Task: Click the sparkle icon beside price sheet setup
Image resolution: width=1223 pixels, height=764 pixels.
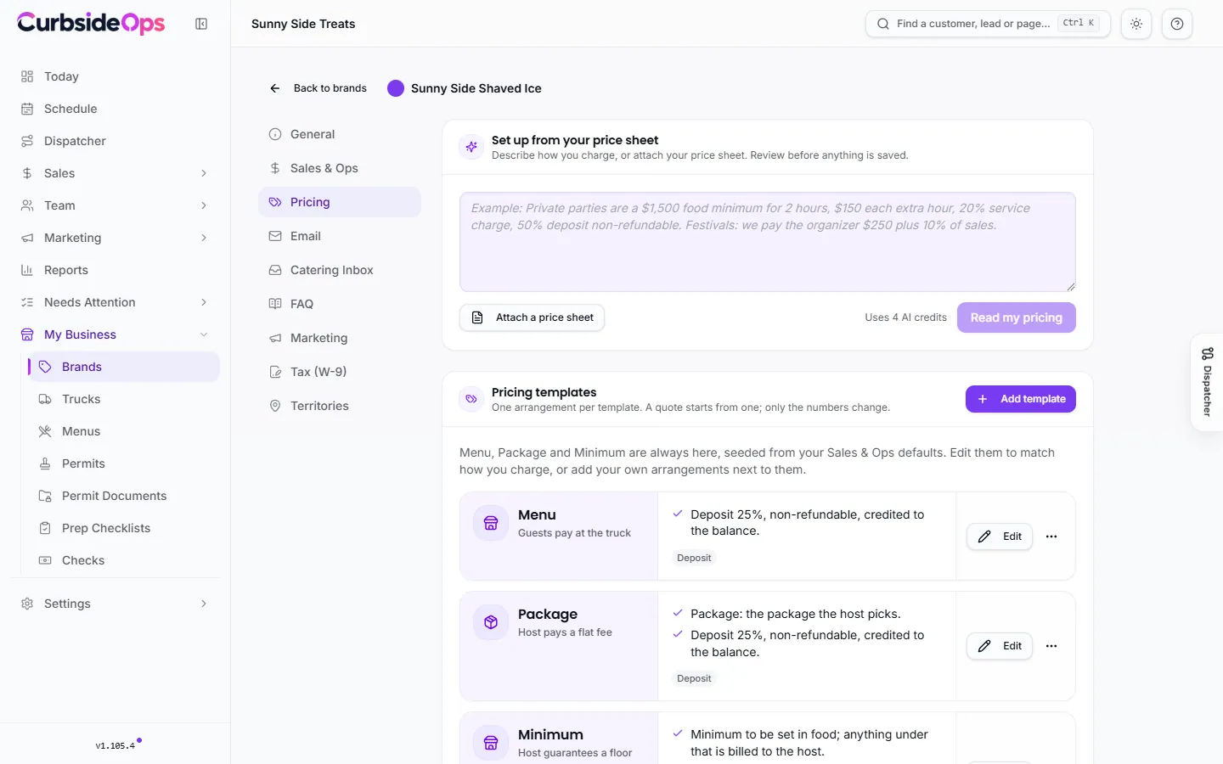Action: [x=471, y=147]
